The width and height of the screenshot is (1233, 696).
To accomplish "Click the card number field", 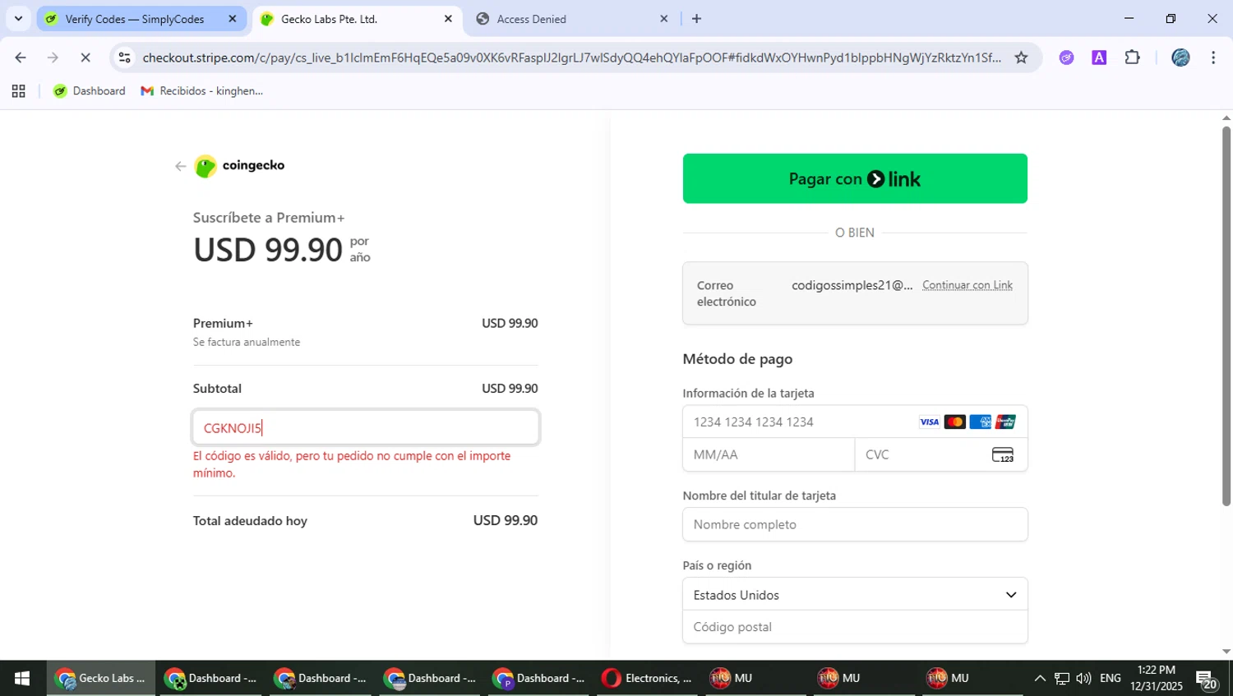I will 855,422.
